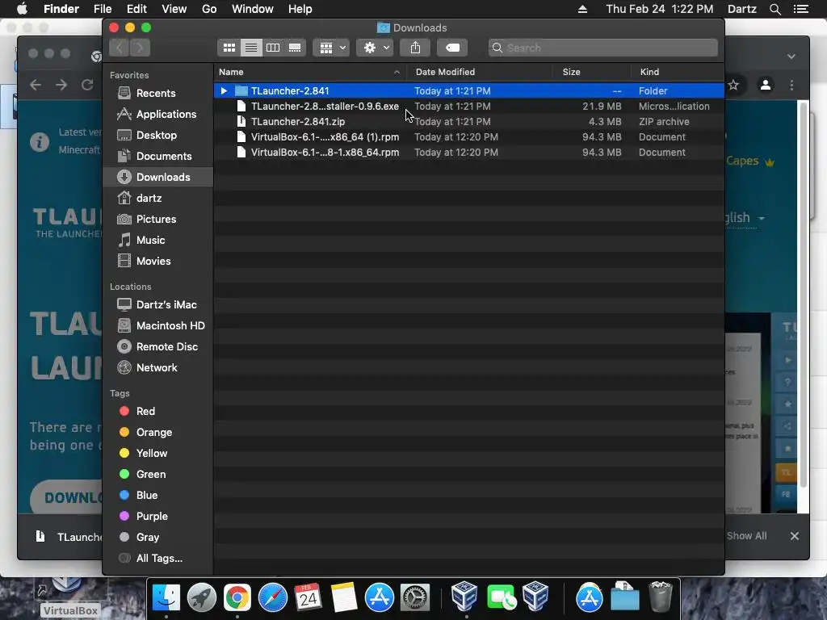The image size is (827, 620).
Task: Click the Finder back arrow
Action: [x=120, y=48]
